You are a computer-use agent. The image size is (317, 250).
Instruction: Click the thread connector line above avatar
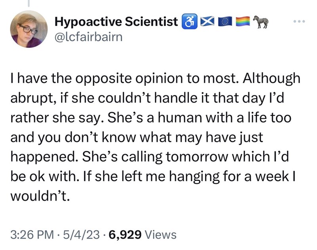point(29,3)
